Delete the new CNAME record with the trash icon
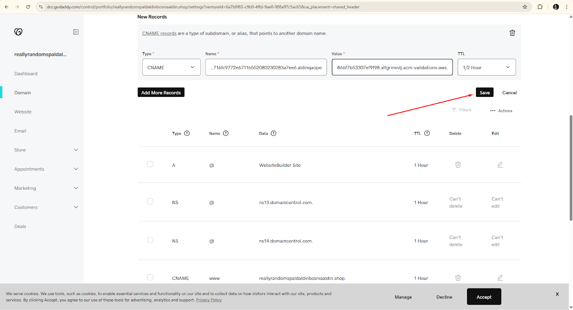The height and width of the screenshot is (310, 573). 512,33
